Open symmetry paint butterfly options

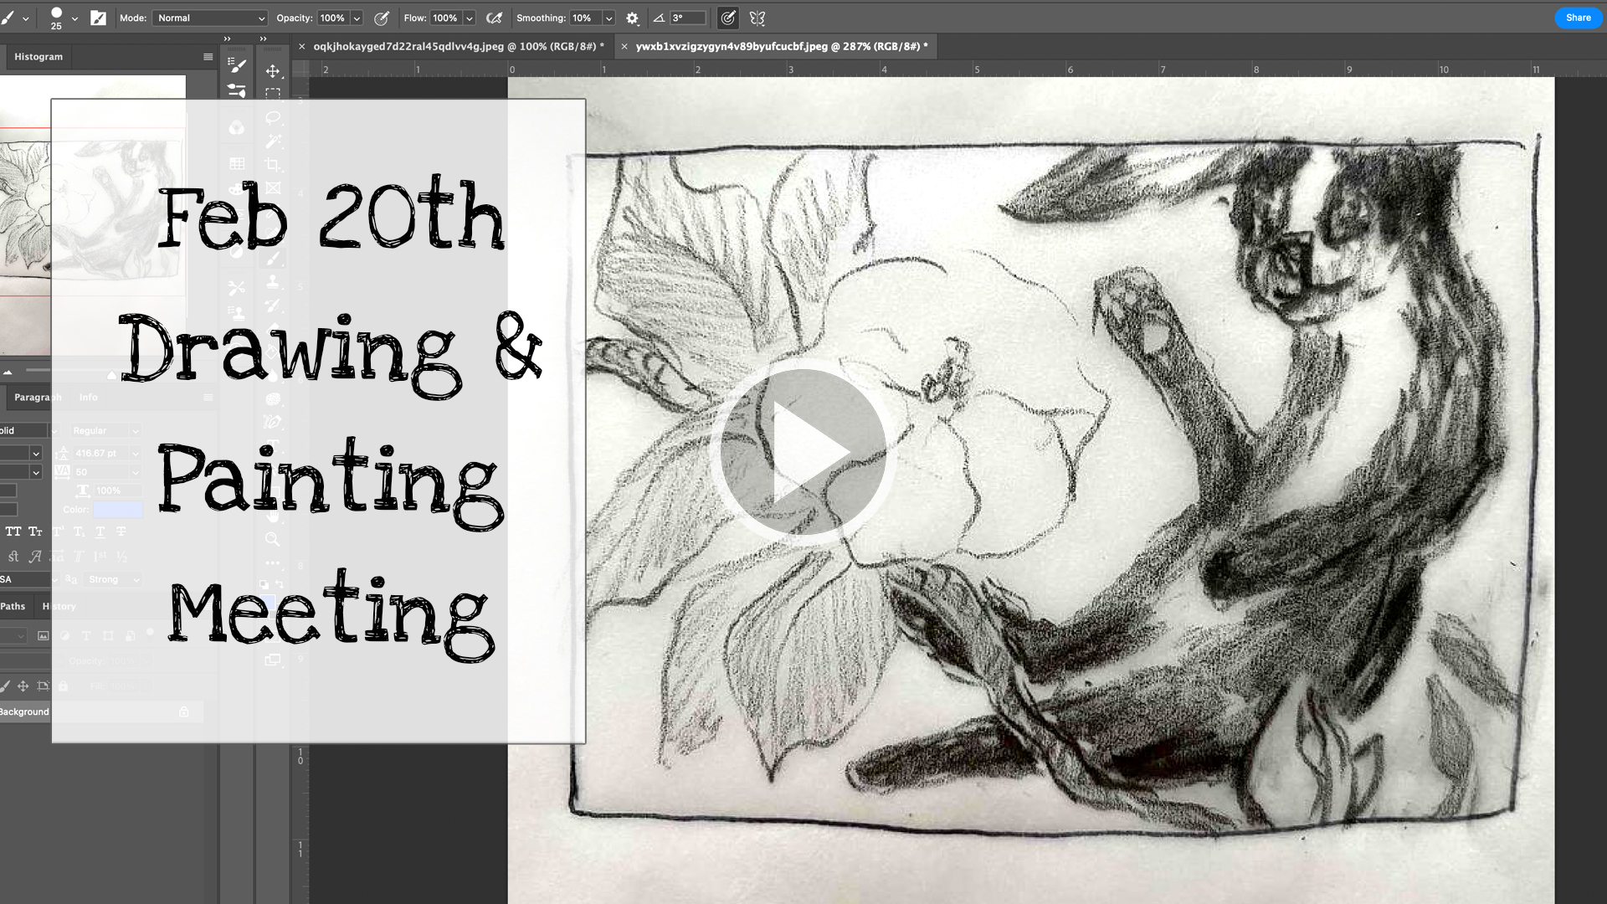tap(757, 18)
